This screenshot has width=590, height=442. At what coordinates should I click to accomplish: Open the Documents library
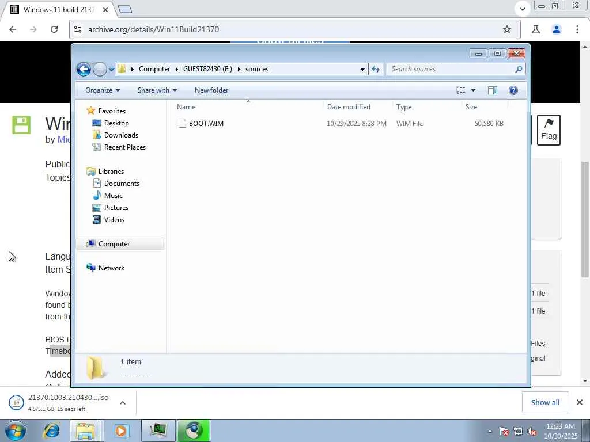[122, 184]
